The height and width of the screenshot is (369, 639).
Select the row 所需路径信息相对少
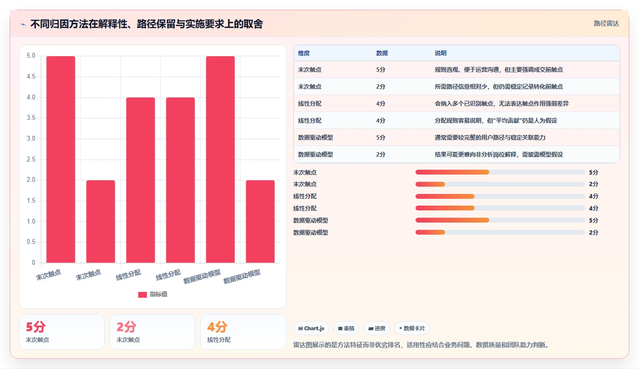(456, 86)
